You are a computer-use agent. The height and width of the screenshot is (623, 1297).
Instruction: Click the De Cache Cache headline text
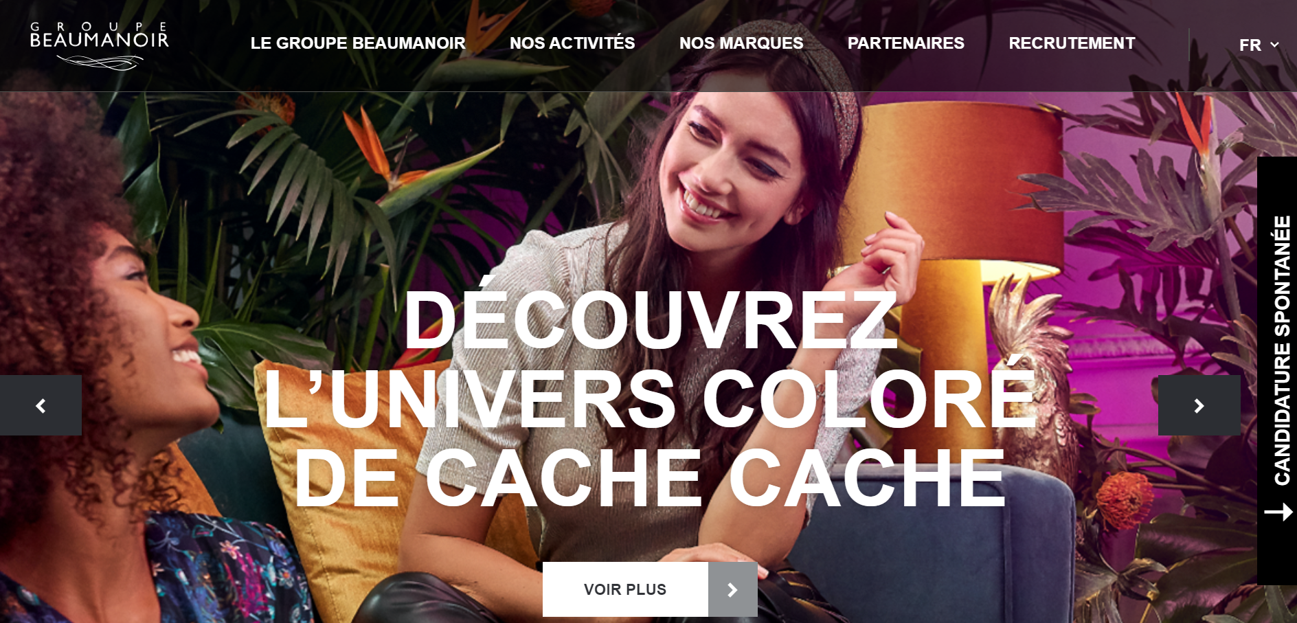coord(650,479)
